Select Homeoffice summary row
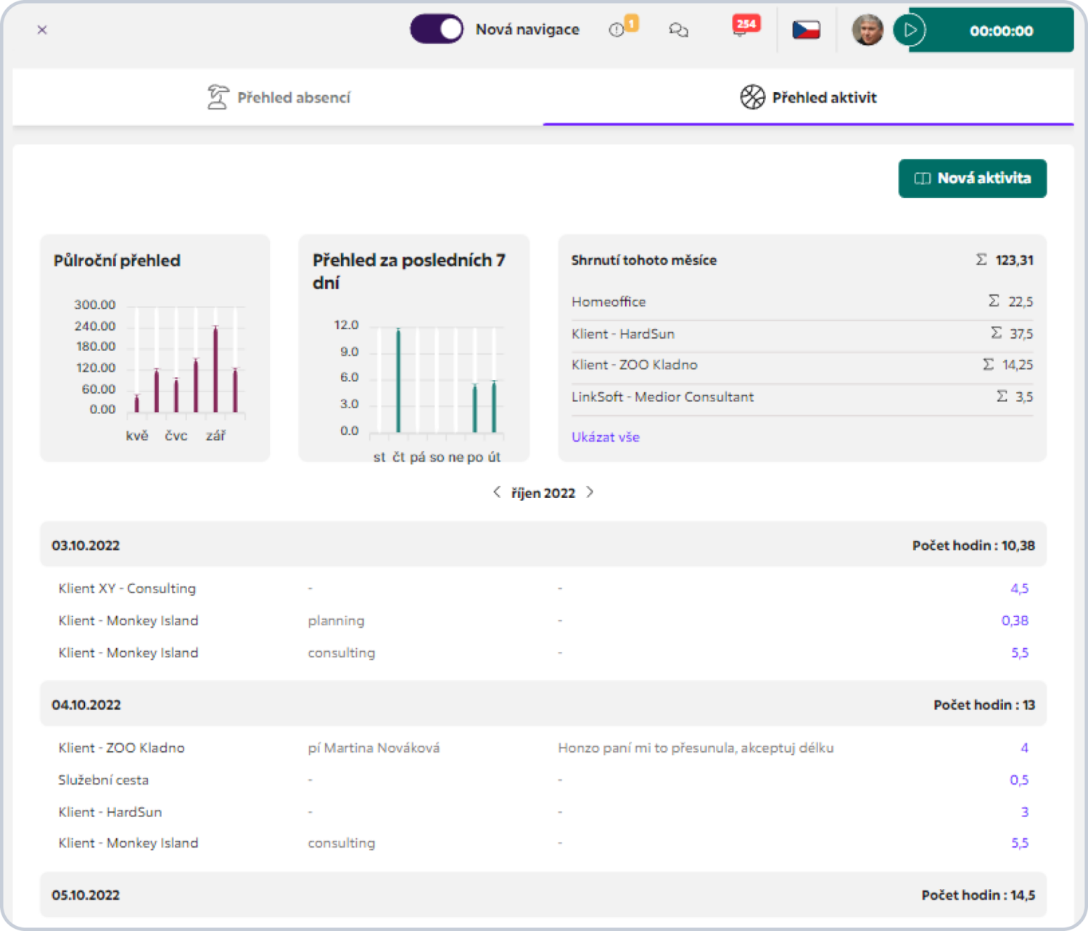This screenshot has height=931, width=1088. [x=802, y=302]
